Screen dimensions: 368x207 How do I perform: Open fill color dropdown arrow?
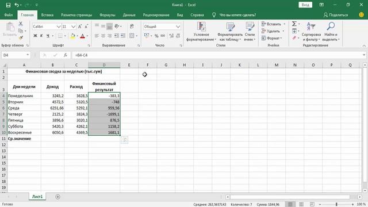click(78, 36)
